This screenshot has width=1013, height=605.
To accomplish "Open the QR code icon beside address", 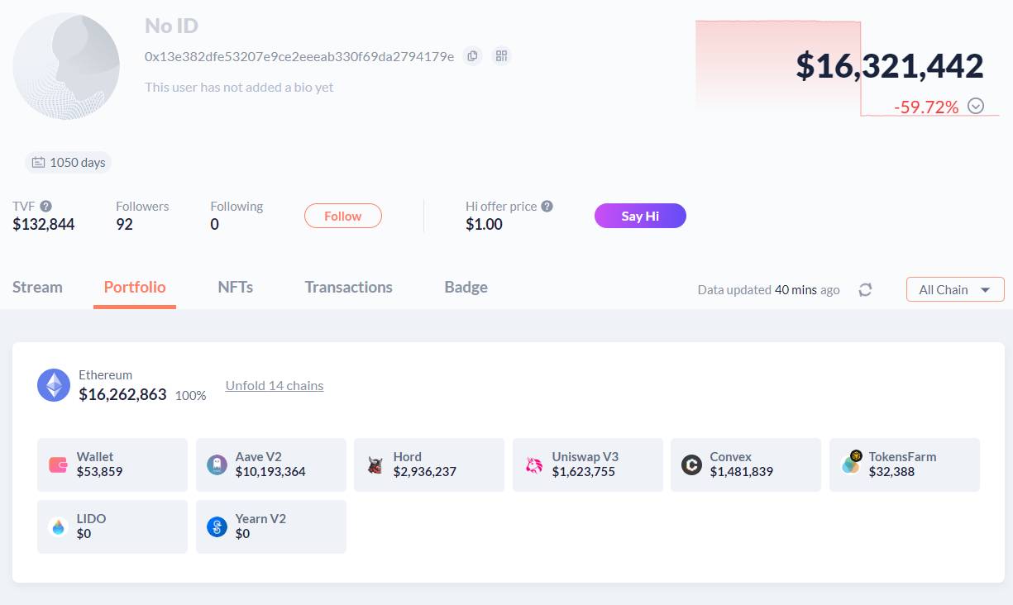I will pyautogui.click(x=501, y=56).
